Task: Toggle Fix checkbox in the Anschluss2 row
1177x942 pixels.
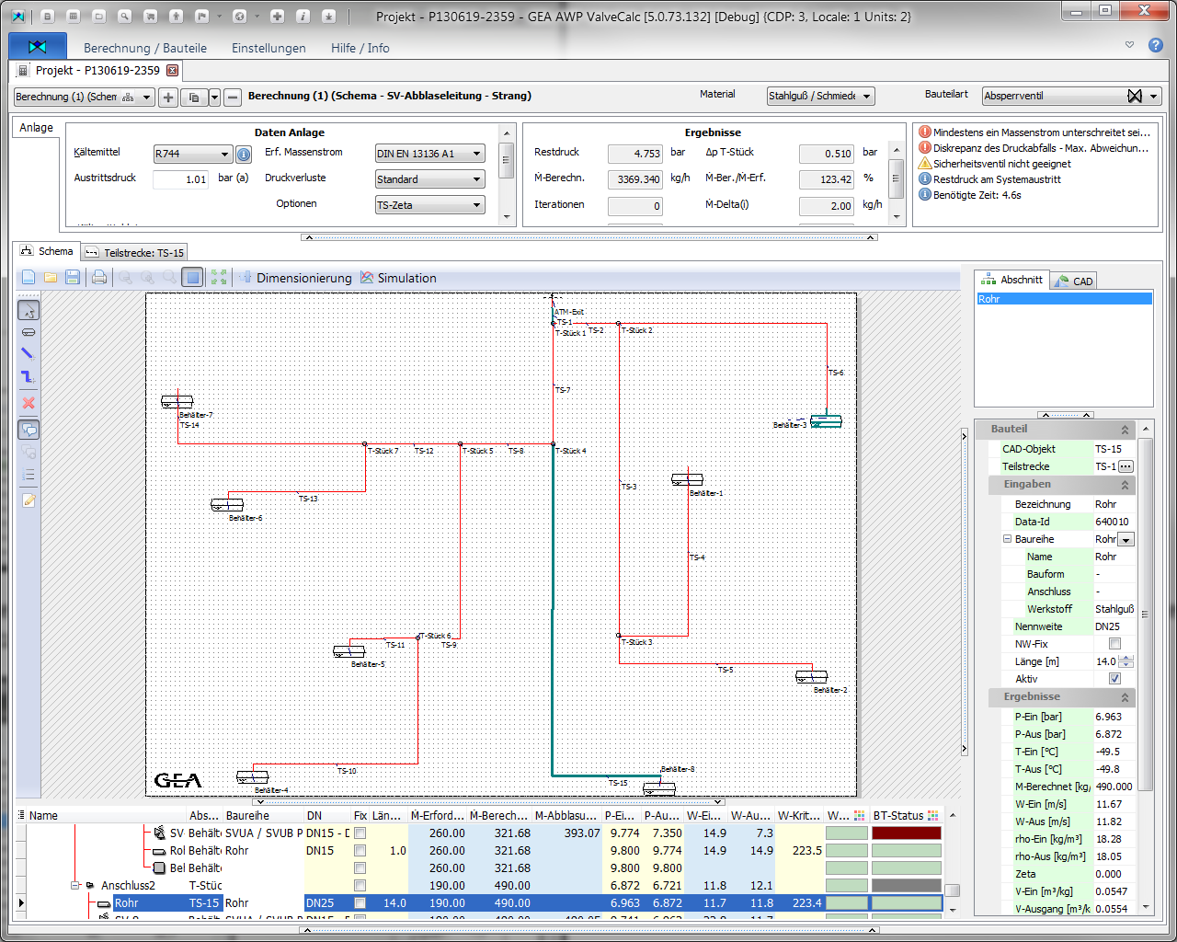Action: tap(360, 886)
